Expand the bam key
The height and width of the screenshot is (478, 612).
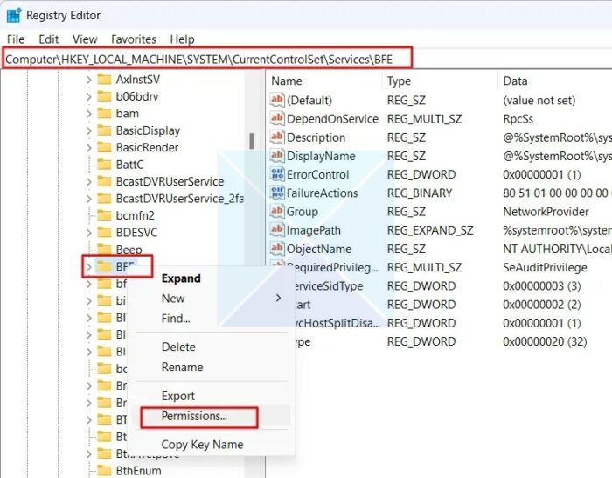pos(89,114)
